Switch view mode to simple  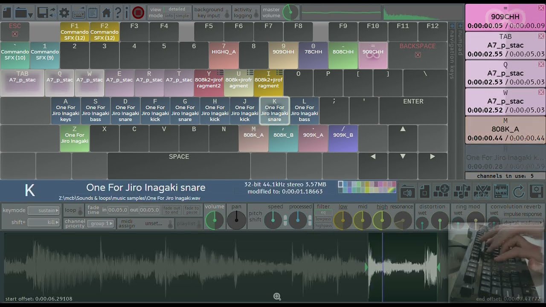coord(182,16)
